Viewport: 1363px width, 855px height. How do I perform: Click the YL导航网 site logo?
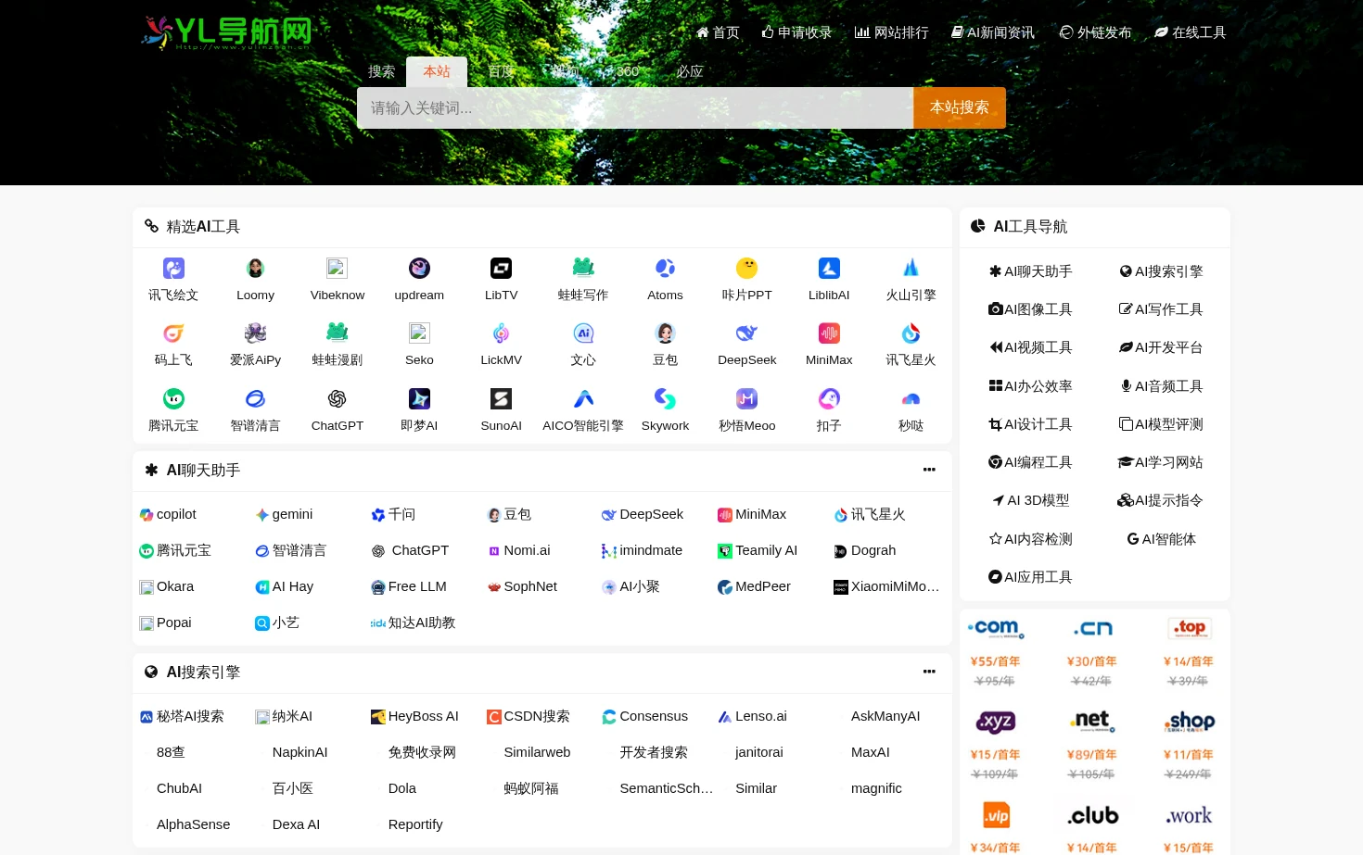pyautogui.click(x=226, y=32)
